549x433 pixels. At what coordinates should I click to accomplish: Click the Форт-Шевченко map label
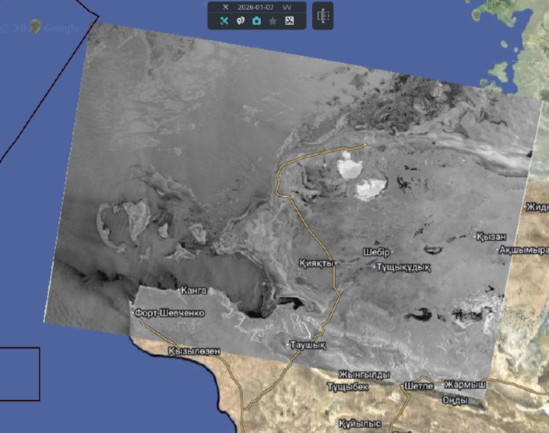click(170, 313)
